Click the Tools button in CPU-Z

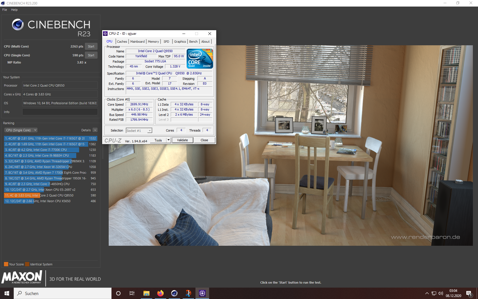(x=158, y=140)
